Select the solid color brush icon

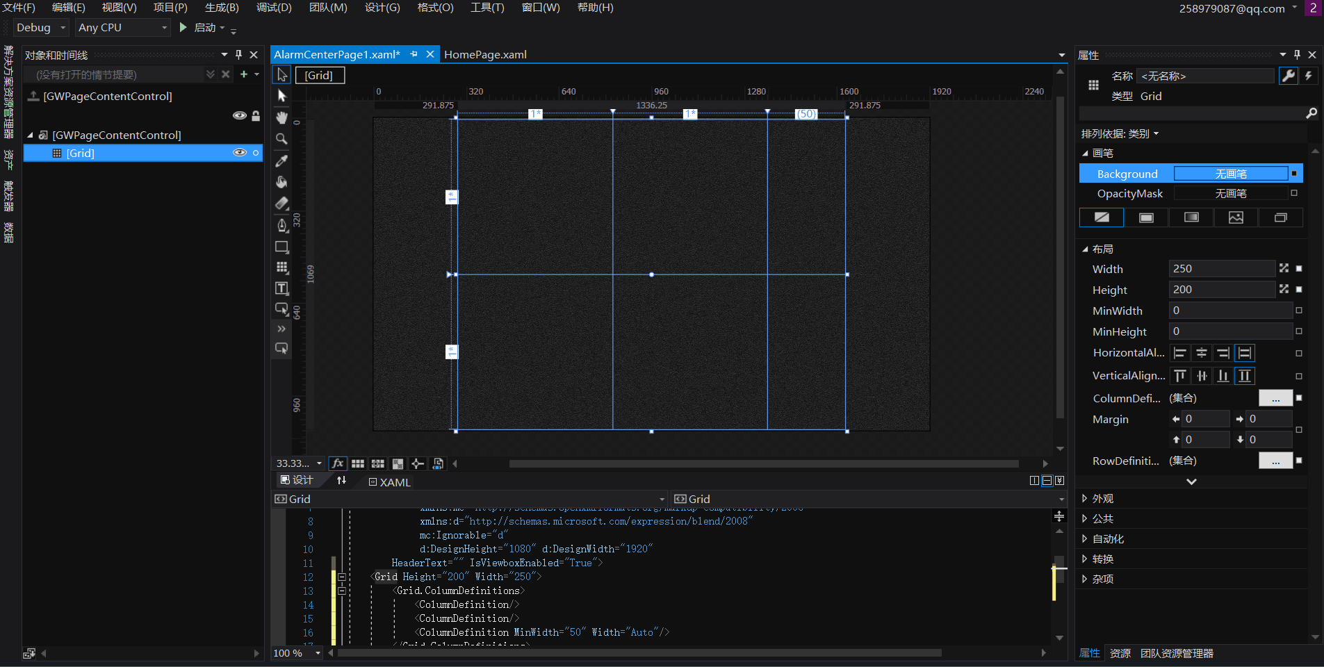(1146, 217)
